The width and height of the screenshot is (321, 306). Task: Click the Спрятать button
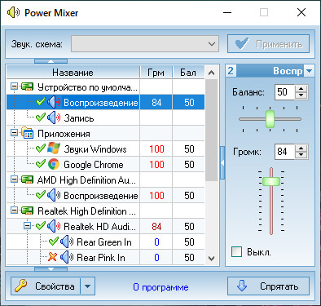[268, 286]
